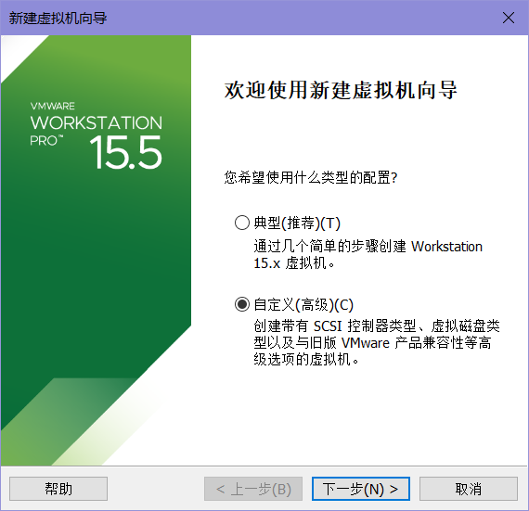The image size is (529, 511).
Task: Click the 帮助 button
Action: [x=58, y=489]
